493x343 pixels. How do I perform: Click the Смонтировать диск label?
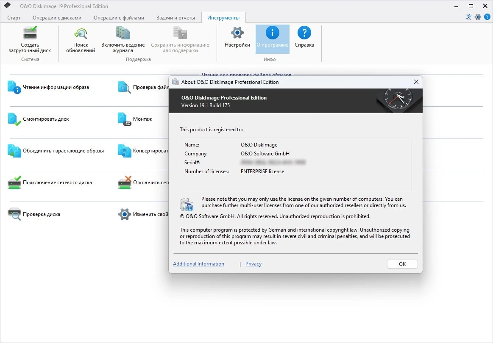pyautogui.click(x=46, y=119)
